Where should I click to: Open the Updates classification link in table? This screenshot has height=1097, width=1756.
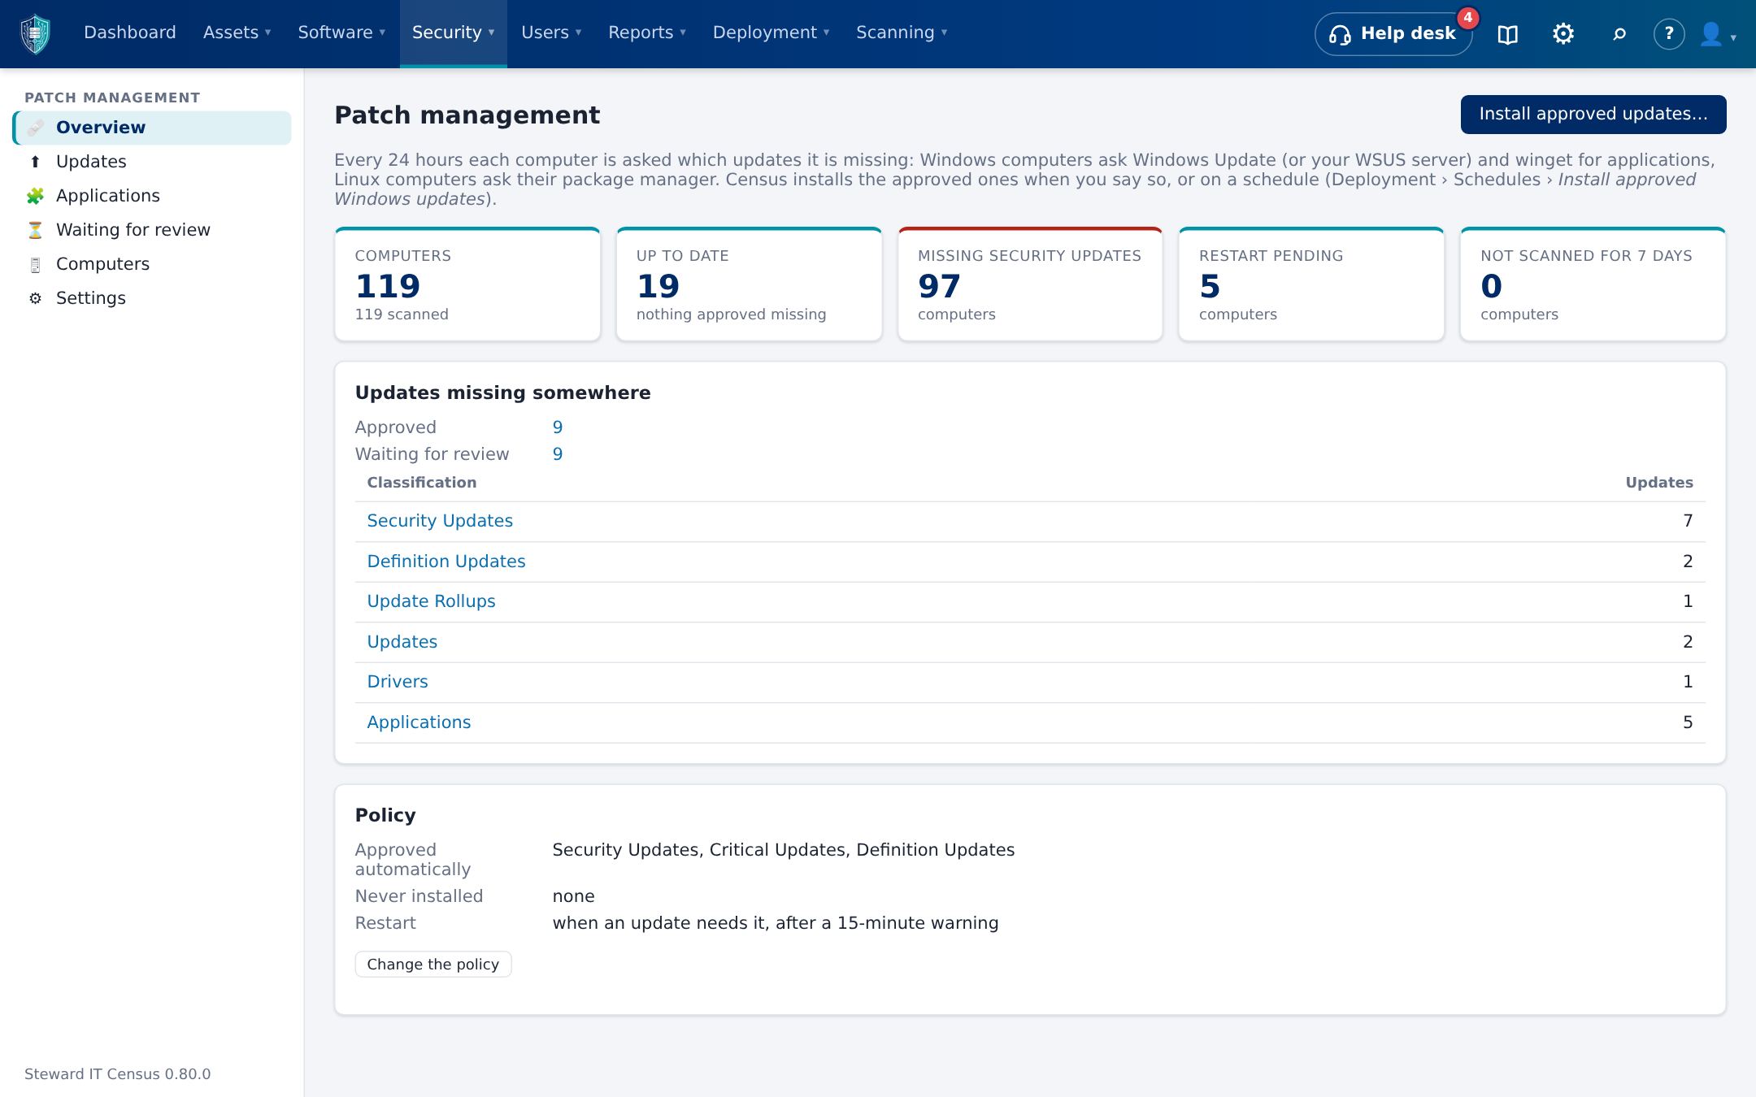tap(402, 642)
